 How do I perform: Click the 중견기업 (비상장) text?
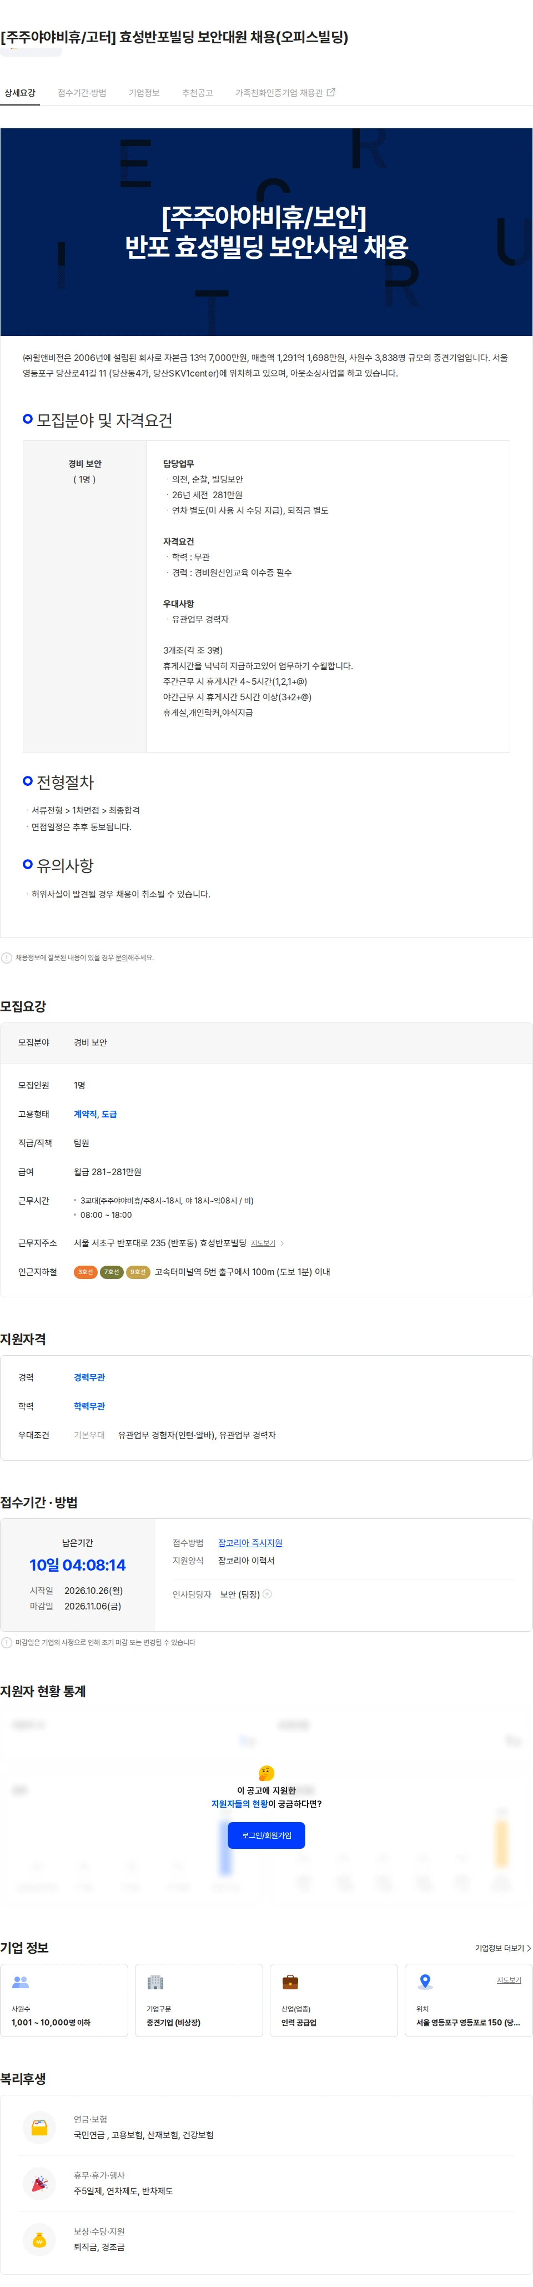(173, 2023)
